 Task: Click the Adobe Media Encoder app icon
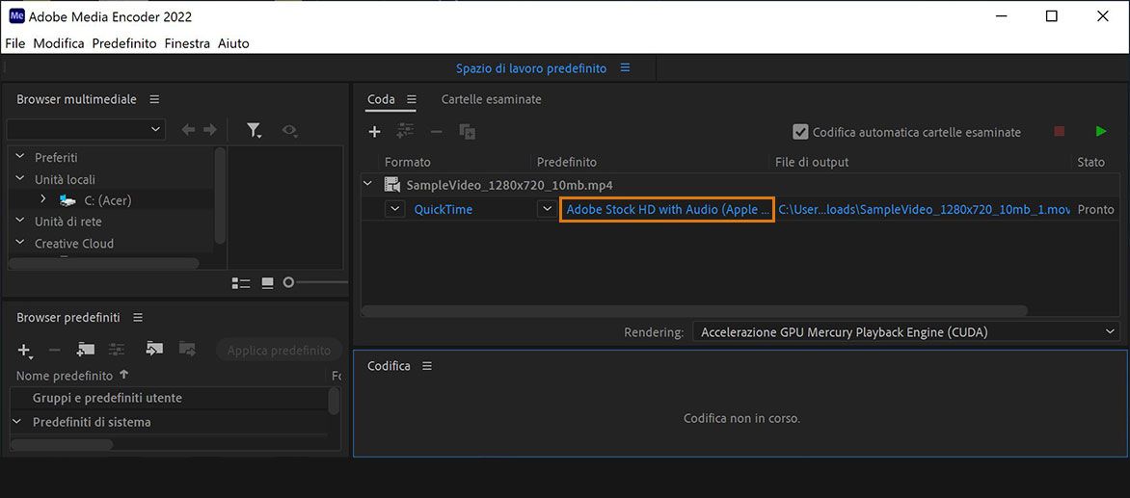click(x=16, y=15)
